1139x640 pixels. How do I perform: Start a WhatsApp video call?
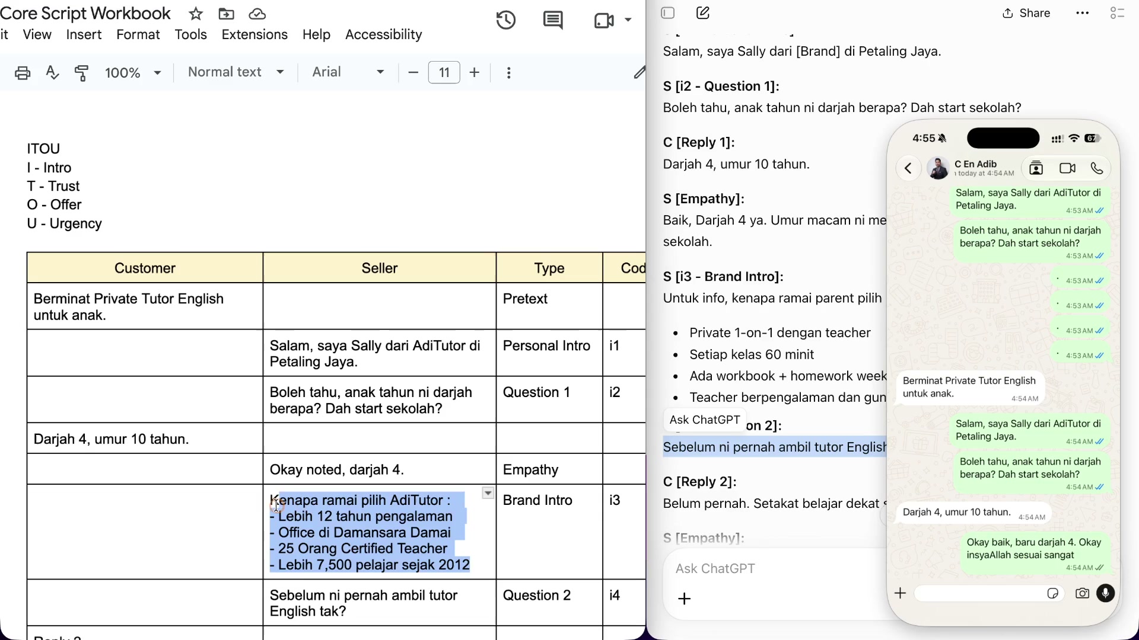click(1067, 168)
